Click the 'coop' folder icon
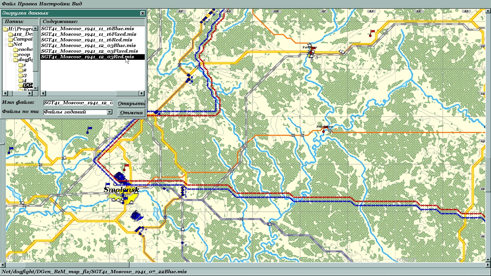The image size is (491, 276). click(x=16, y=55)
